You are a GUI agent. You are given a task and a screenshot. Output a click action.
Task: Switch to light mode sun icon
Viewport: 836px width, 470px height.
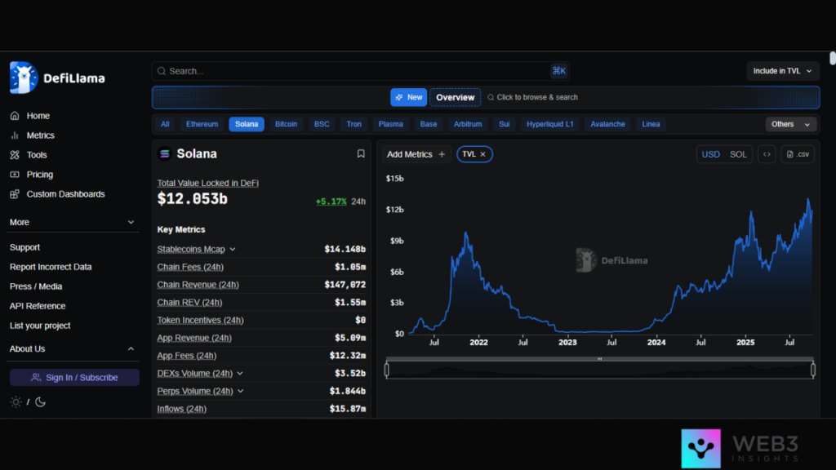(16, 401)
